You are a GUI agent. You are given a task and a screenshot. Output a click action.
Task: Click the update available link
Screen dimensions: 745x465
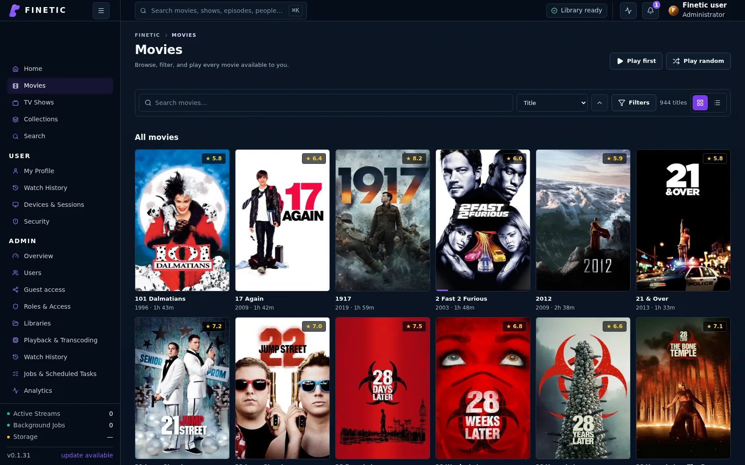87,455
